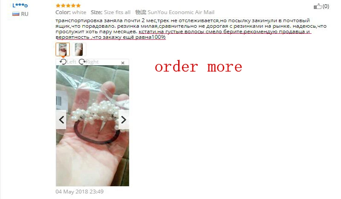The image size is (341, 199).
Task: Click the 'Size fits all' attribute
Action: tap(117, 12)
